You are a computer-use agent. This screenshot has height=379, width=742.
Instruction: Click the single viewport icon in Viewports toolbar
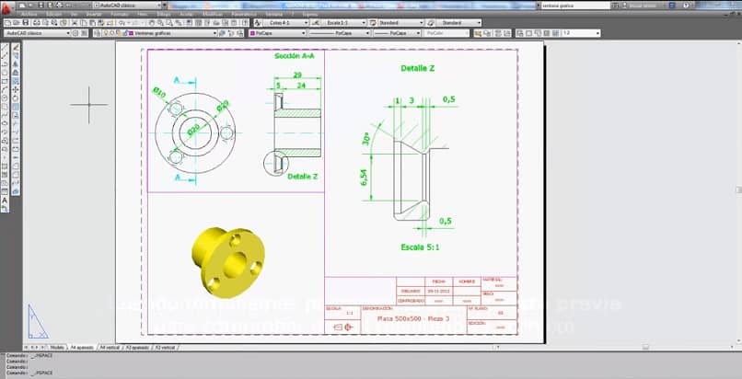[528, 33]
